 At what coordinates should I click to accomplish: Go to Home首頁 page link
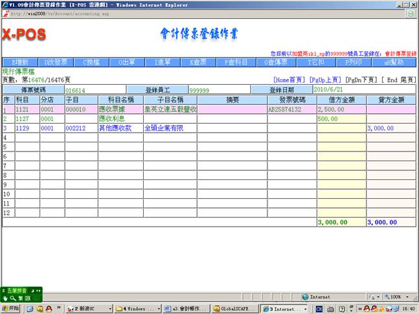(289, 79)
